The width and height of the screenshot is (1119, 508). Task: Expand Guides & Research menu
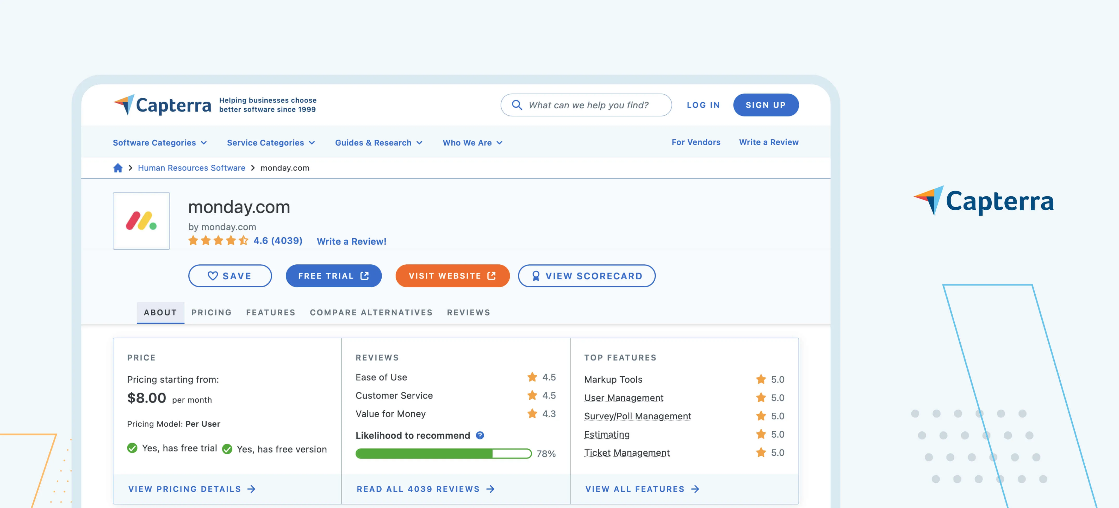[378, 143]
